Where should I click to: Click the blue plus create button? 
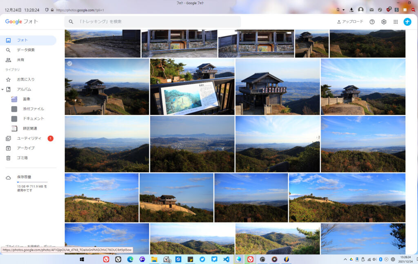tap(407, 22)
